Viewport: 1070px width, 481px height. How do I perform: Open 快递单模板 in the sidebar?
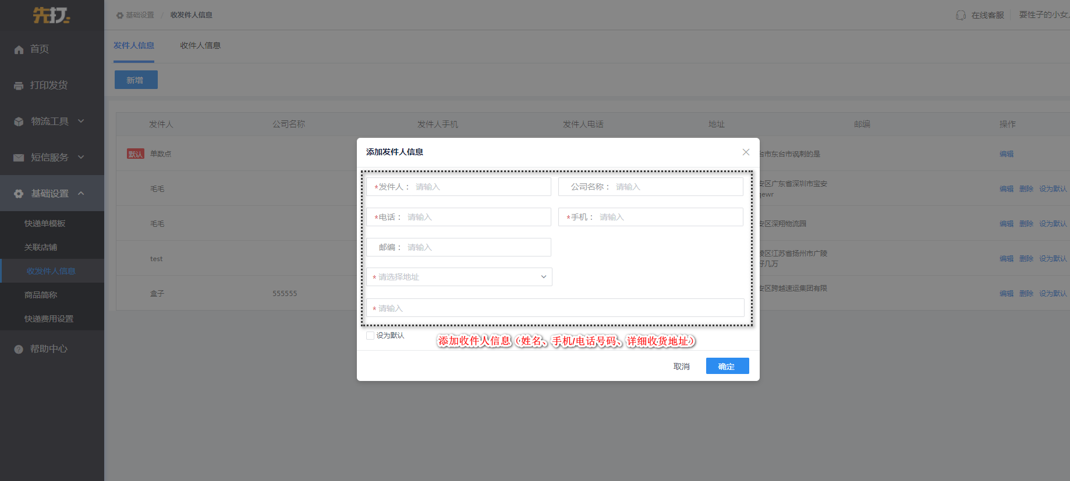(45, 223)
